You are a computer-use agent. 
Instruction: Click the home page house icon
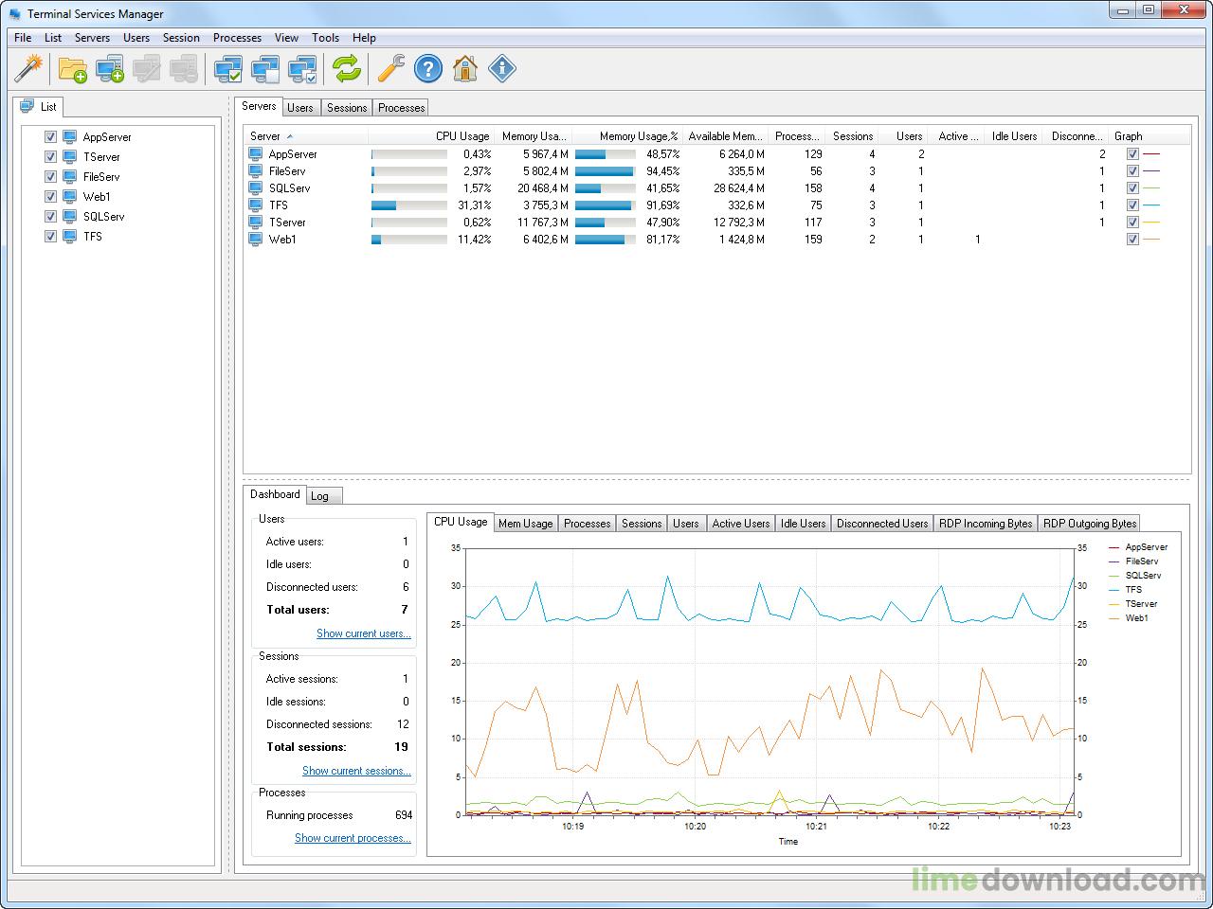465,68
